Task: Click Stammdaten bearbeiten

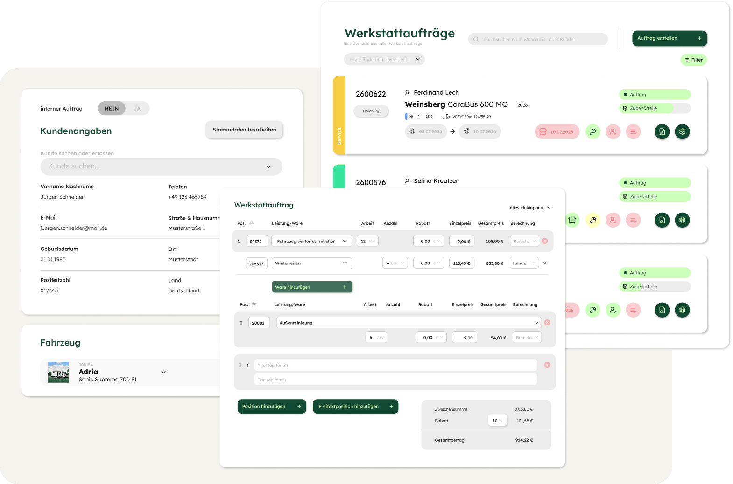Action: click(x=244, y=130)
